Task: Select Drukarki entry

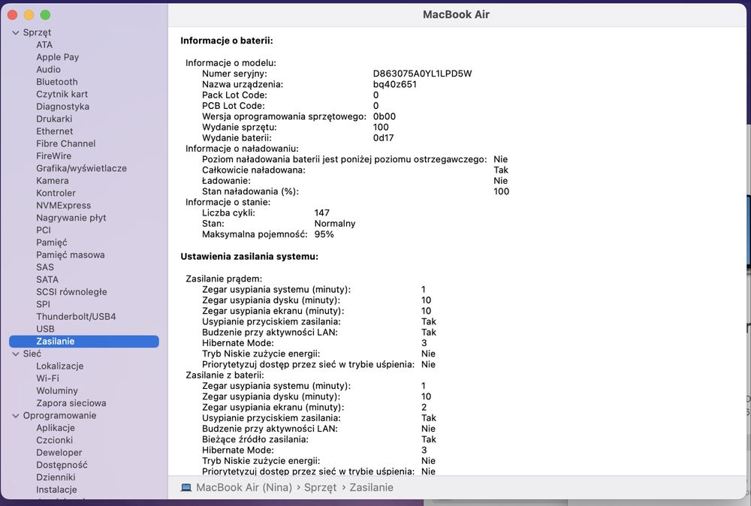Action: [54, 119]
